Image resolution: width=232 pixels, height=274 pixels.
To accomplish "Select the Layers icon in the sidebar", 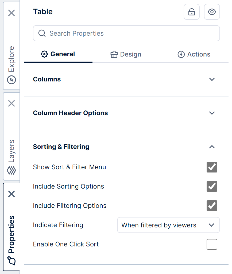I will (x=11, y=170).
